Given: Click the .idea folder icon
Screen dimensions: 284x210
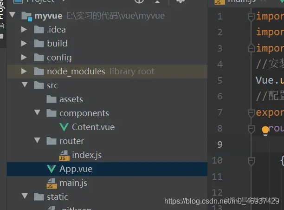Looking at the screenshot, I should (39, 30).
